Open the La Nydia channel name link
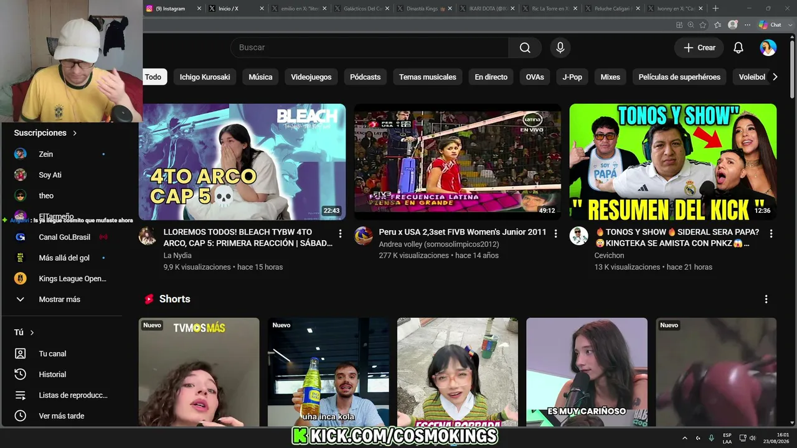 [177, 256]
